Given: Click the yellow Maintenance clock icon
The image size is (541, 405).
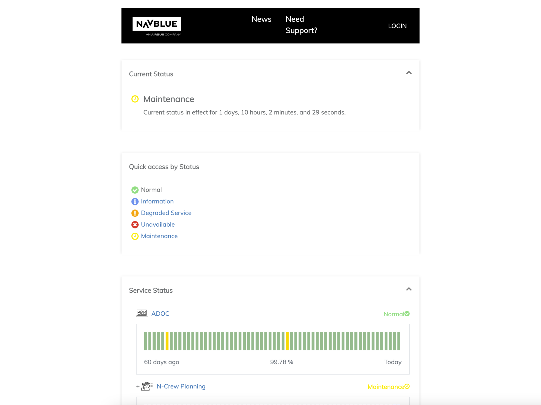Looking at the screenshot, I should click(x=135, y=236).
